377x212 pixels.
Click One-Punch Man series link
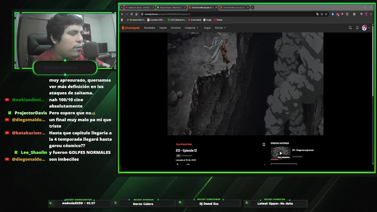(x=184, y=144)
